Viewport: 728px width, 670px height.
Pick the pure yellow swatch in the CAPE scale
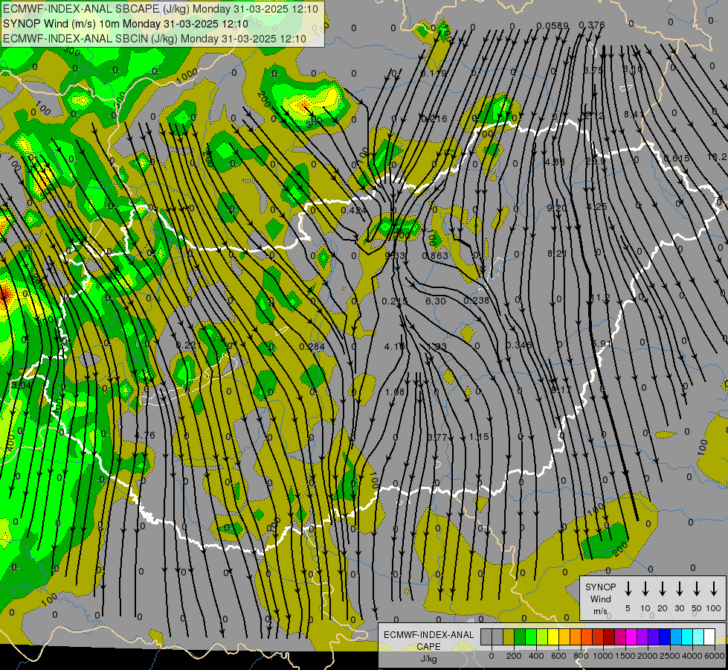553,636
